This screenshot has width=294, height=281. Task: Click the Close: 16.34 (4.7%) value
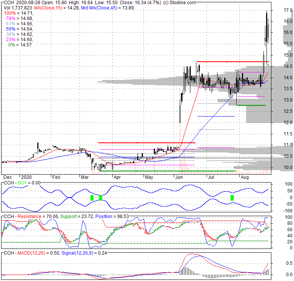point(140,3)
